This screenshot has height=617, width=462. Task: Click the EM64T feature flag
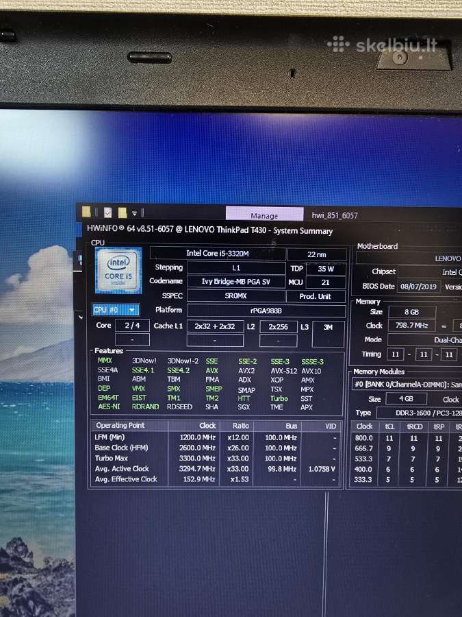coord(108,398)
